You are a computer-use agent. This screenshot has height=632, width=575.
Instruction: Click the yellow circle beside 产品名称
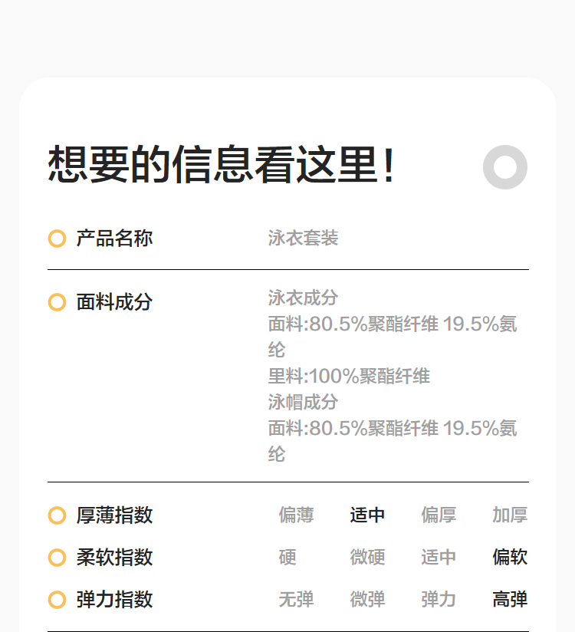(57, 239)
